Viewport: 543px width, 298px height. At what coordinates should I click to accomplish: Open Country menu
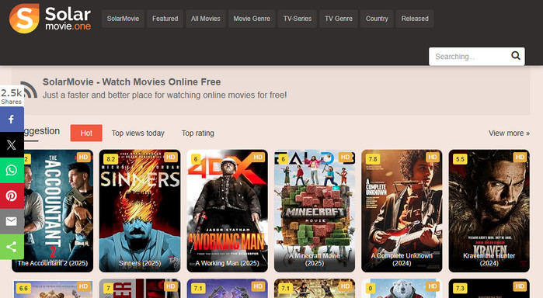(x=377, y=19)
